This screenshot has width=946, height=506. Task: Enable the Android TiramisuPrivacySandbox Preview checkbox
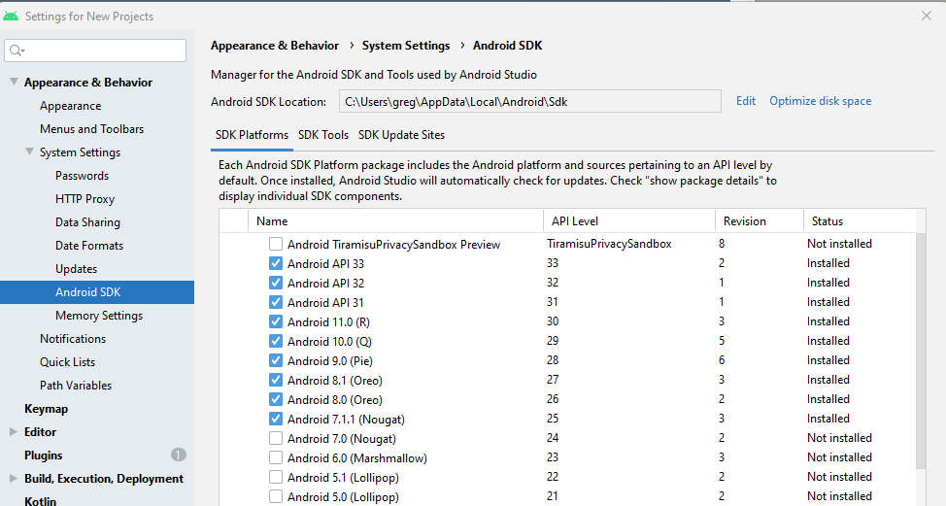coord(276,244)
